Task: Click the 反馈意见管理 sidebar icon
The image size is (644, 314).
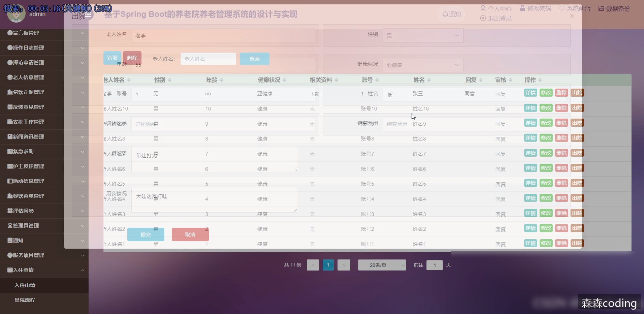Action: click(10, 107)
